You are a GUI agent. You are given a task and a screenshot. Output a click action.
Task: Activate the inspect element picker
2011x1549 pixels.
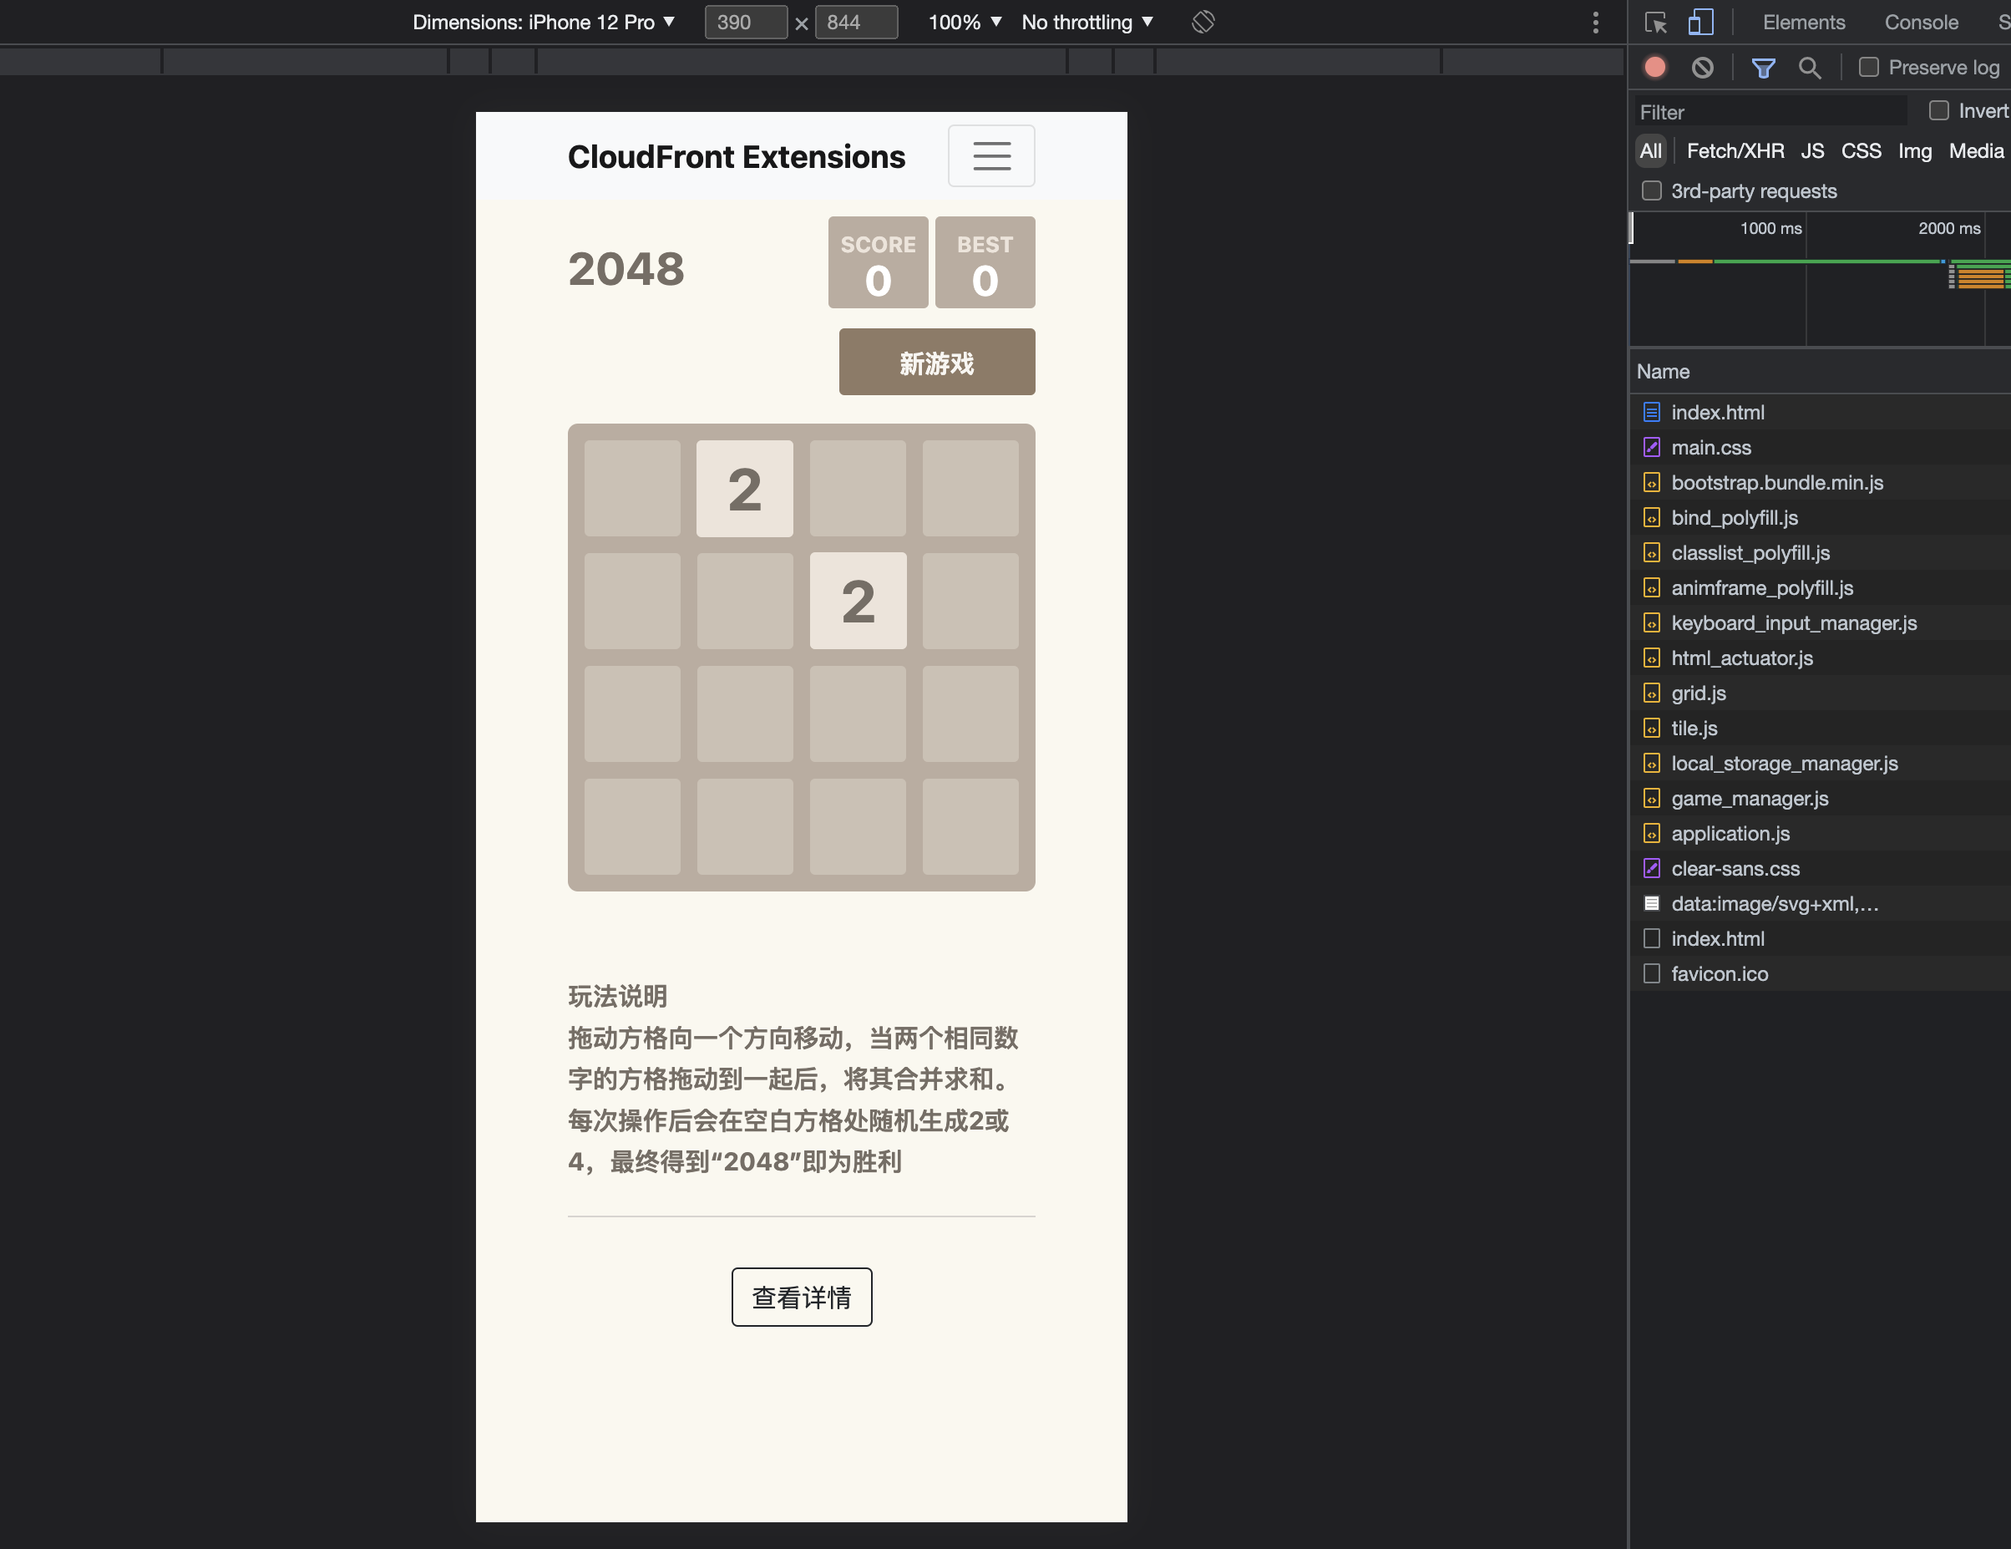1655,22
